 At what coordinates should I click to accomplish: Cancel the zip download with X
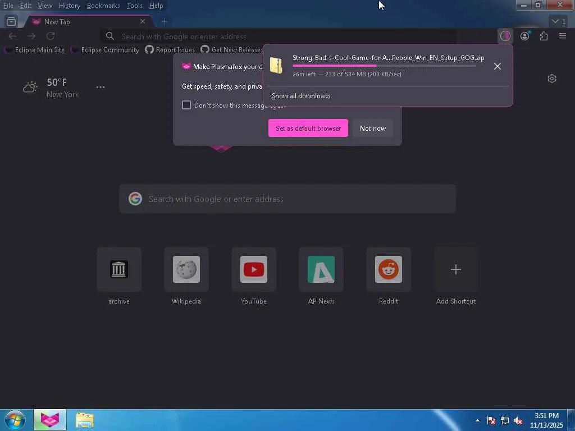click(498, 66)
